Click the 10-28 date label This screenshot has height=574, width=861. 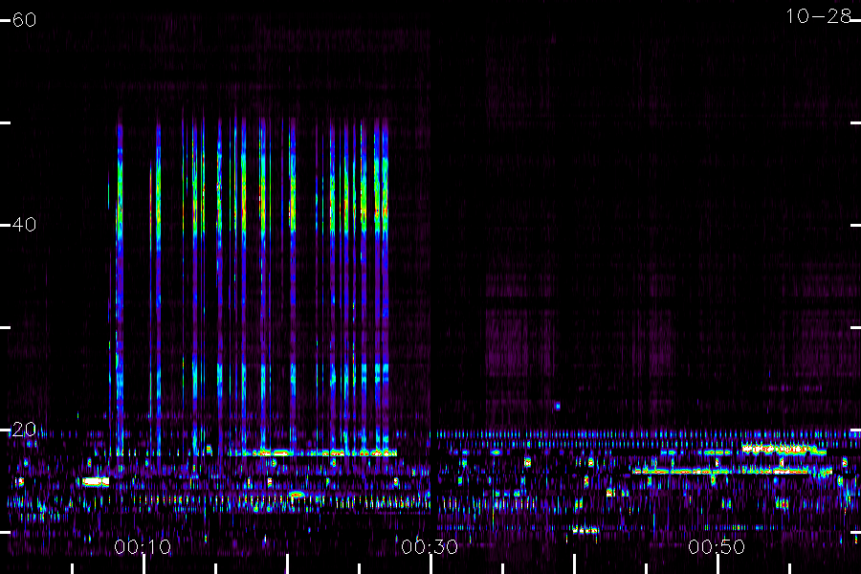tap(818, 16)
